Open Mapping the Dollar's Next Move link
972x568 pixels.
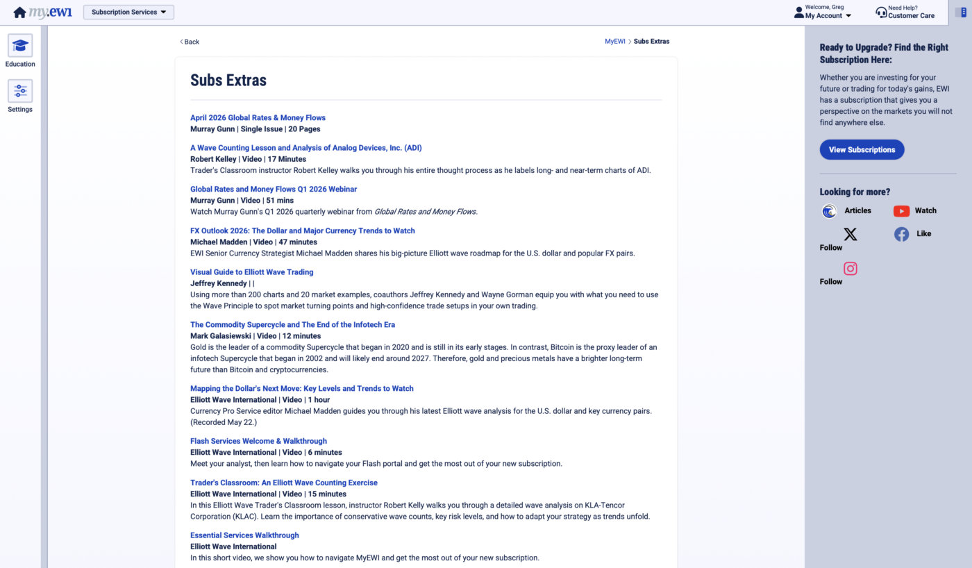click(302, 388)
